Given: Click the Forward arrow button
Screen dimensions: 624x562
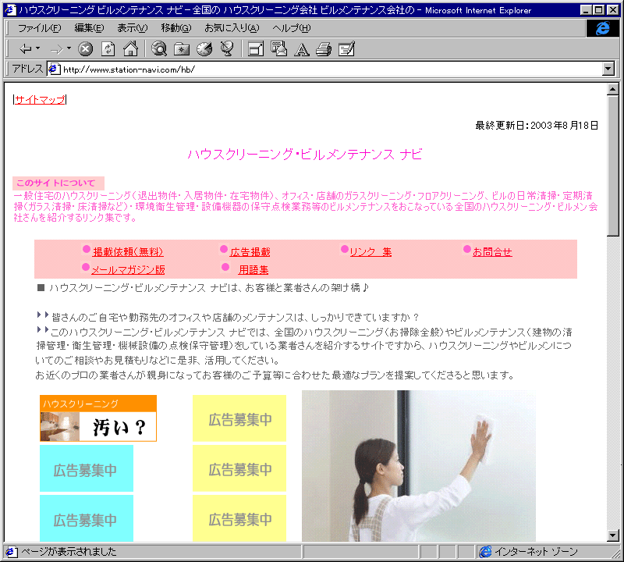Looking at the screenshot, I should [x=56, y=49].
